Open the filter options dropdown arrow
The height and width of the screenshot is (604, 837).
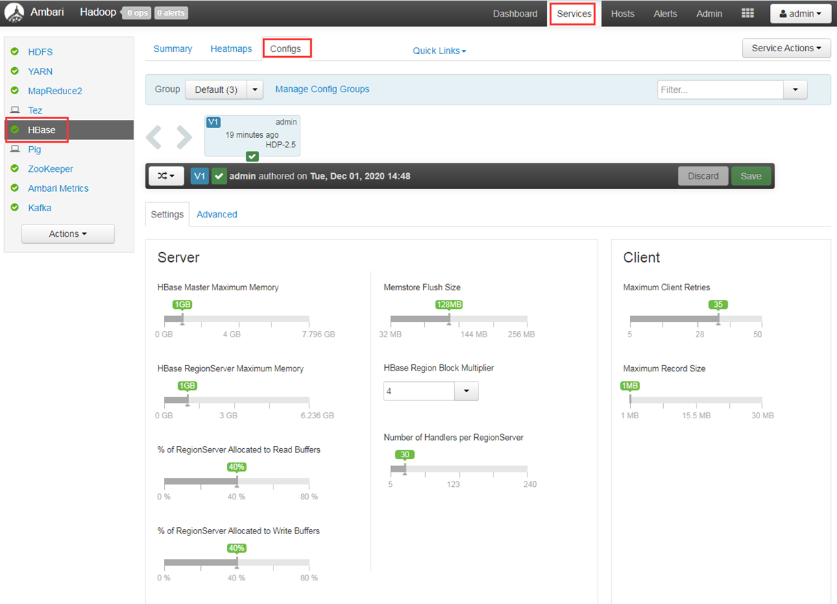coord(795,89)
